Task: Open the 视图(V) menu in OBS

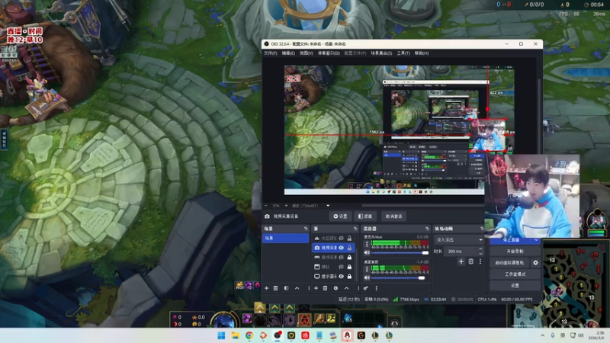Action: pos(307,53)
